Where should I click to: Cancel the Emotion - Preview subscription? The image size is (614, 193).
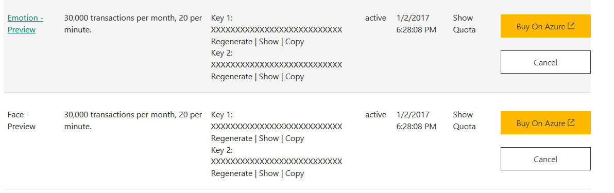(545, 62)
